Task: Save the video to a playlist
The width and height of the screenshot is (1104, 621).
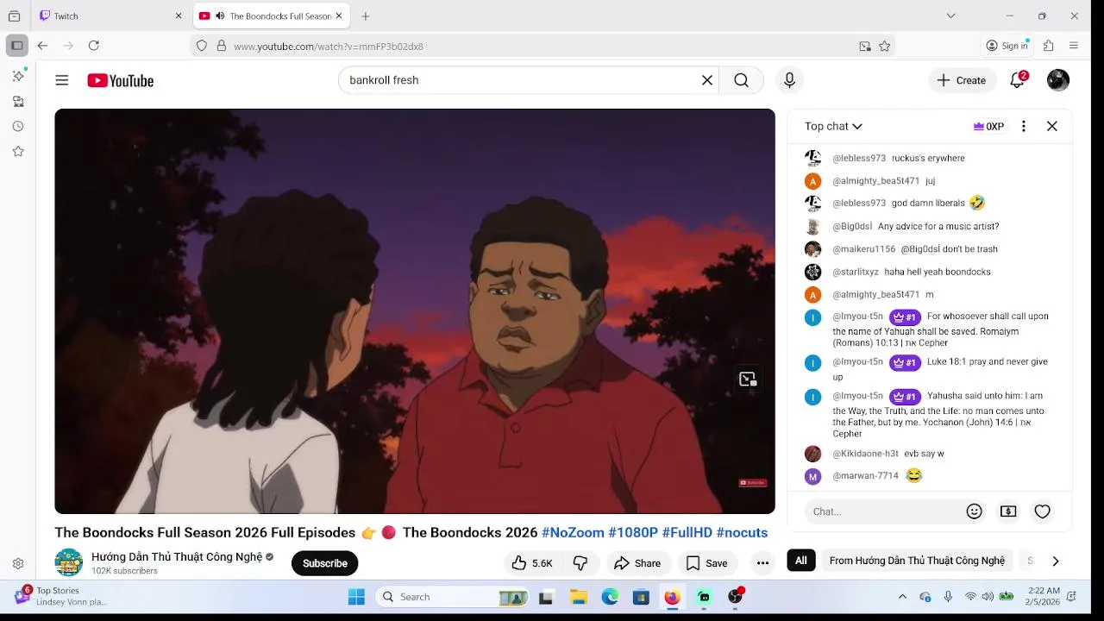Action: 707,563
